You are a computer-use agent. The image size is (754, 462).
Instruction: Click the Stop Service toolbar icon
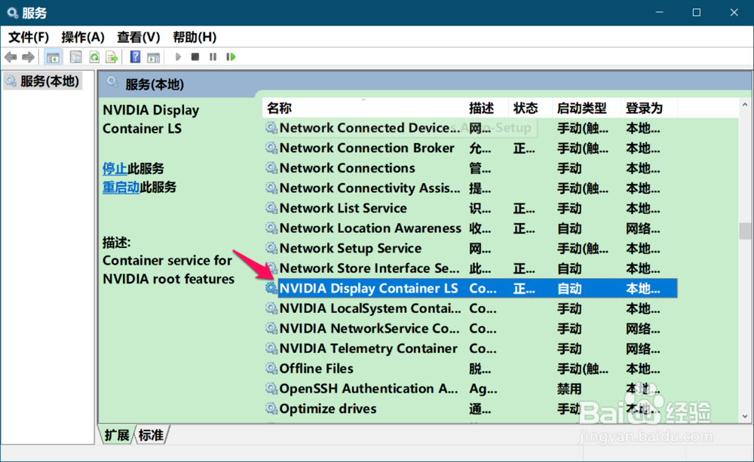point(197,57)
